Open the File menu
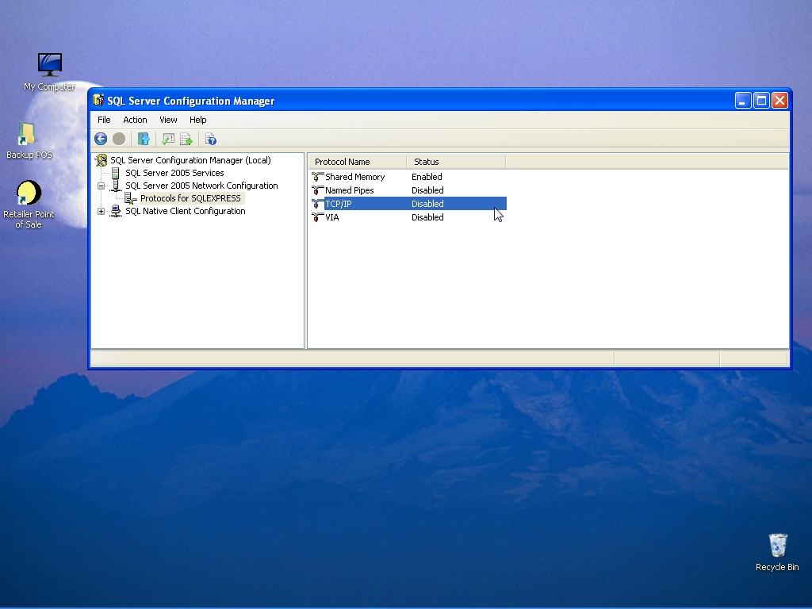812x609 pixels. click(x=104, y=120)
